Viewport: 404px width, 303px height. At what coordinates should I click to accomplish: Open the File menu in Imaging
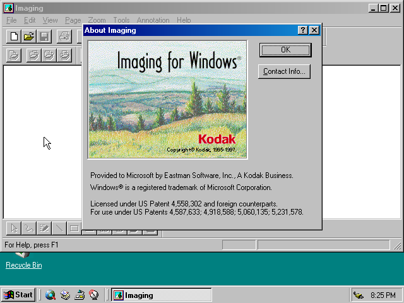[x=11, y=20]
